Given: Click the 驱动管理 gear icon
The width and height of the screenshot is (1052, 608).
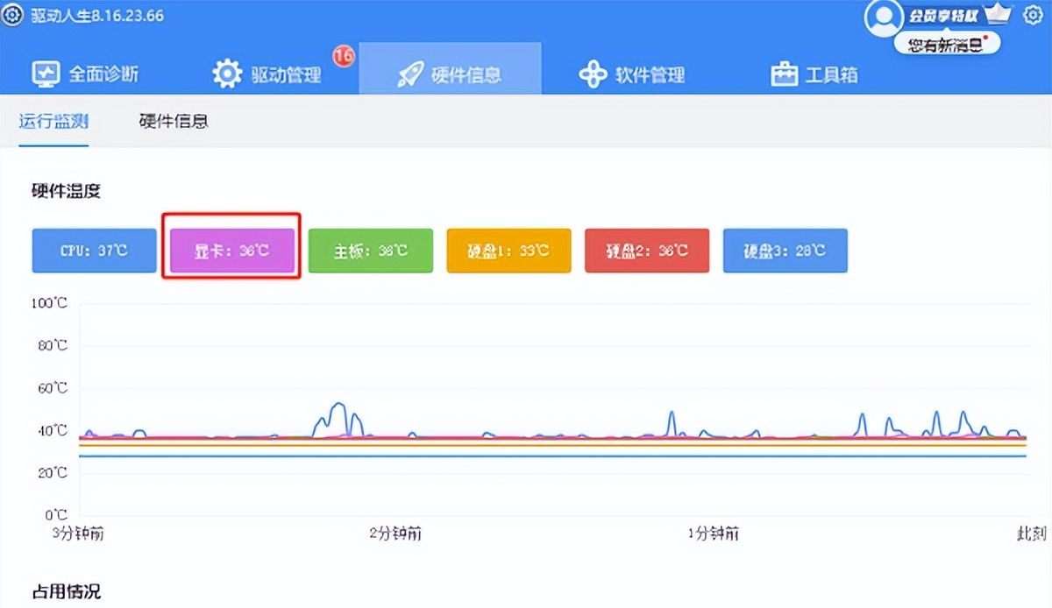Looking at the screenshot, I should (x=227, y=74).
